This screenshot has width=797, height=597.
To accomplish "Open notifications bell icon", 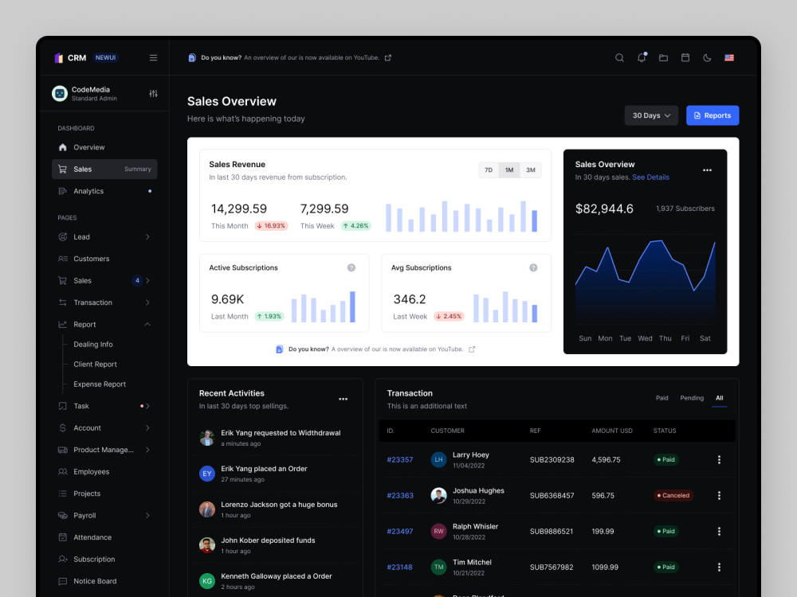I will coord(642,57).
